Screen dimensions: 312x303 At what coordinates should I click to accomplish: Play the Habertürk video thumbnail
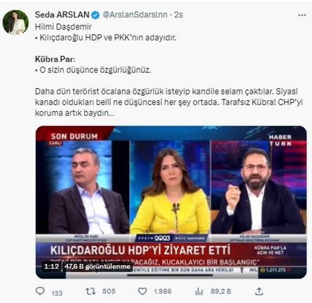[x=171, y=202]
